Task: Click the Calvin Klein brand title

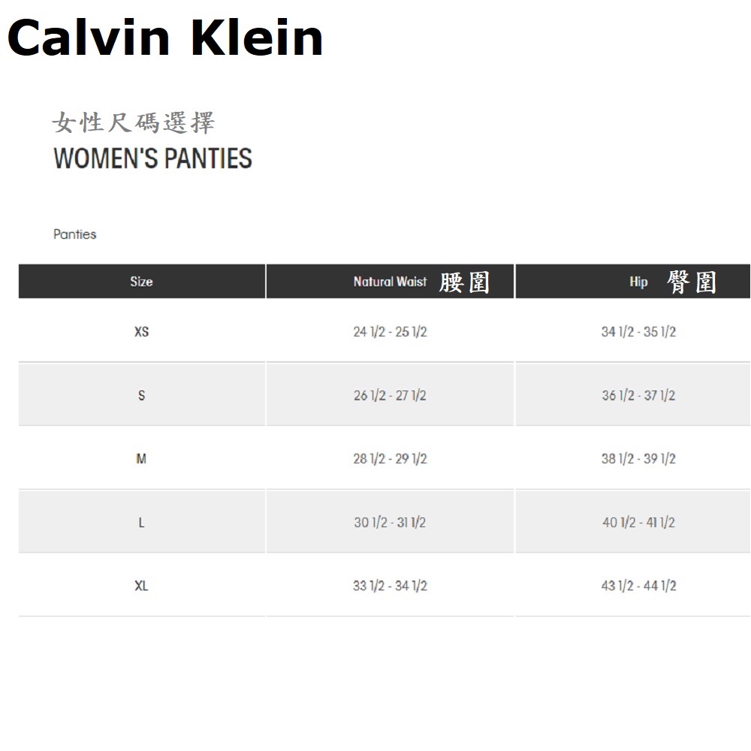Action: [164, 38]
